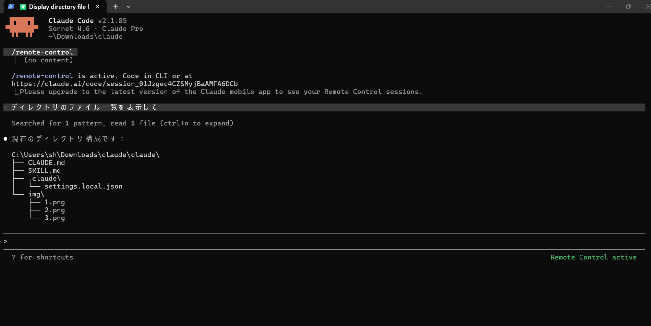The image size is (651, 326).
Task: Click the bullet icon beside 現在のディレクトリ構成です
Action: coord(5,138)
